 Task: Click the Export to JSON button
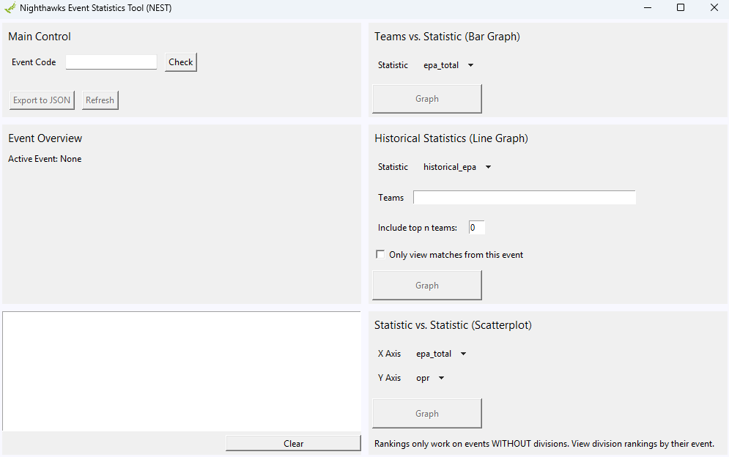pos(42,100)
